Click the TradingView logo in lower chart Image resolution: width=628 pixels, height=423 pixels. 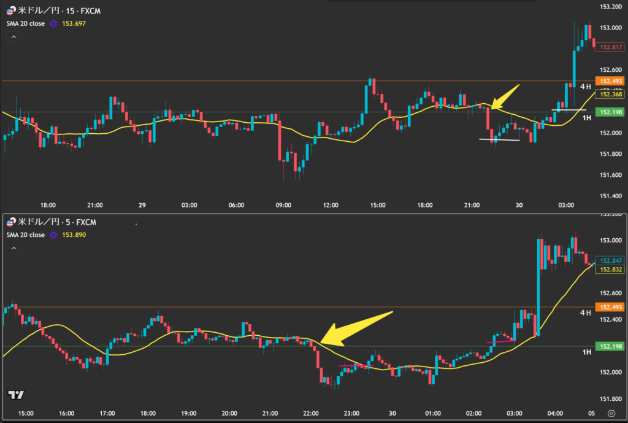point(16,395)
